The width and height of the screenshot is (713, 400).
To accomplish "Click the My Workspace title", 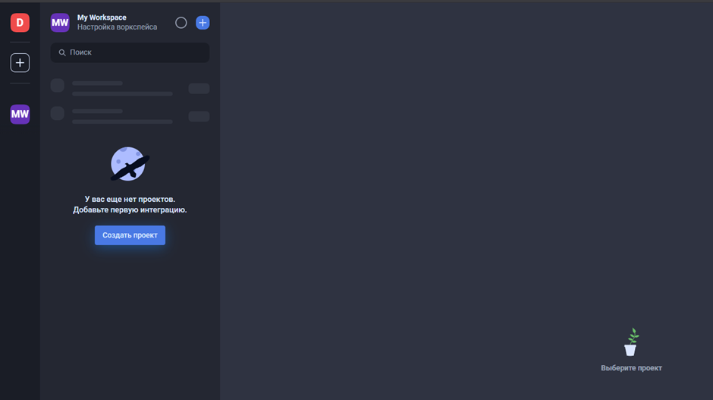I will point(102,17).
